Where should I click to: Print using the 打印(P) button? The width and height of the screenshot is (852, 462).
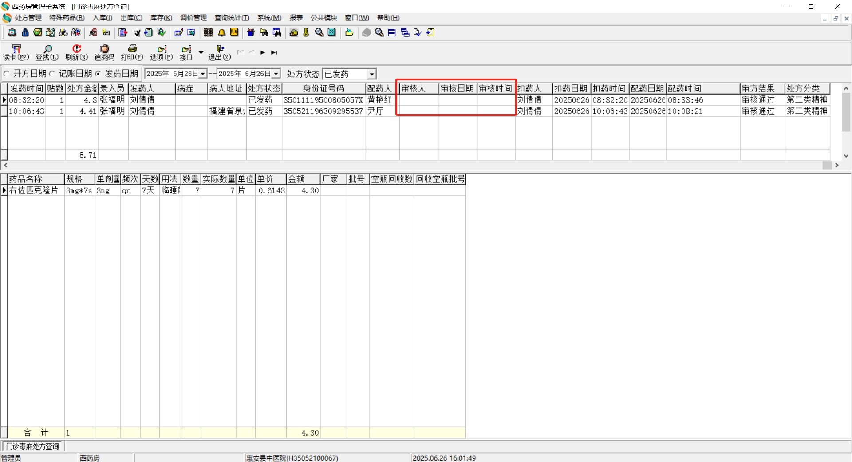click(x=132, y=52)
